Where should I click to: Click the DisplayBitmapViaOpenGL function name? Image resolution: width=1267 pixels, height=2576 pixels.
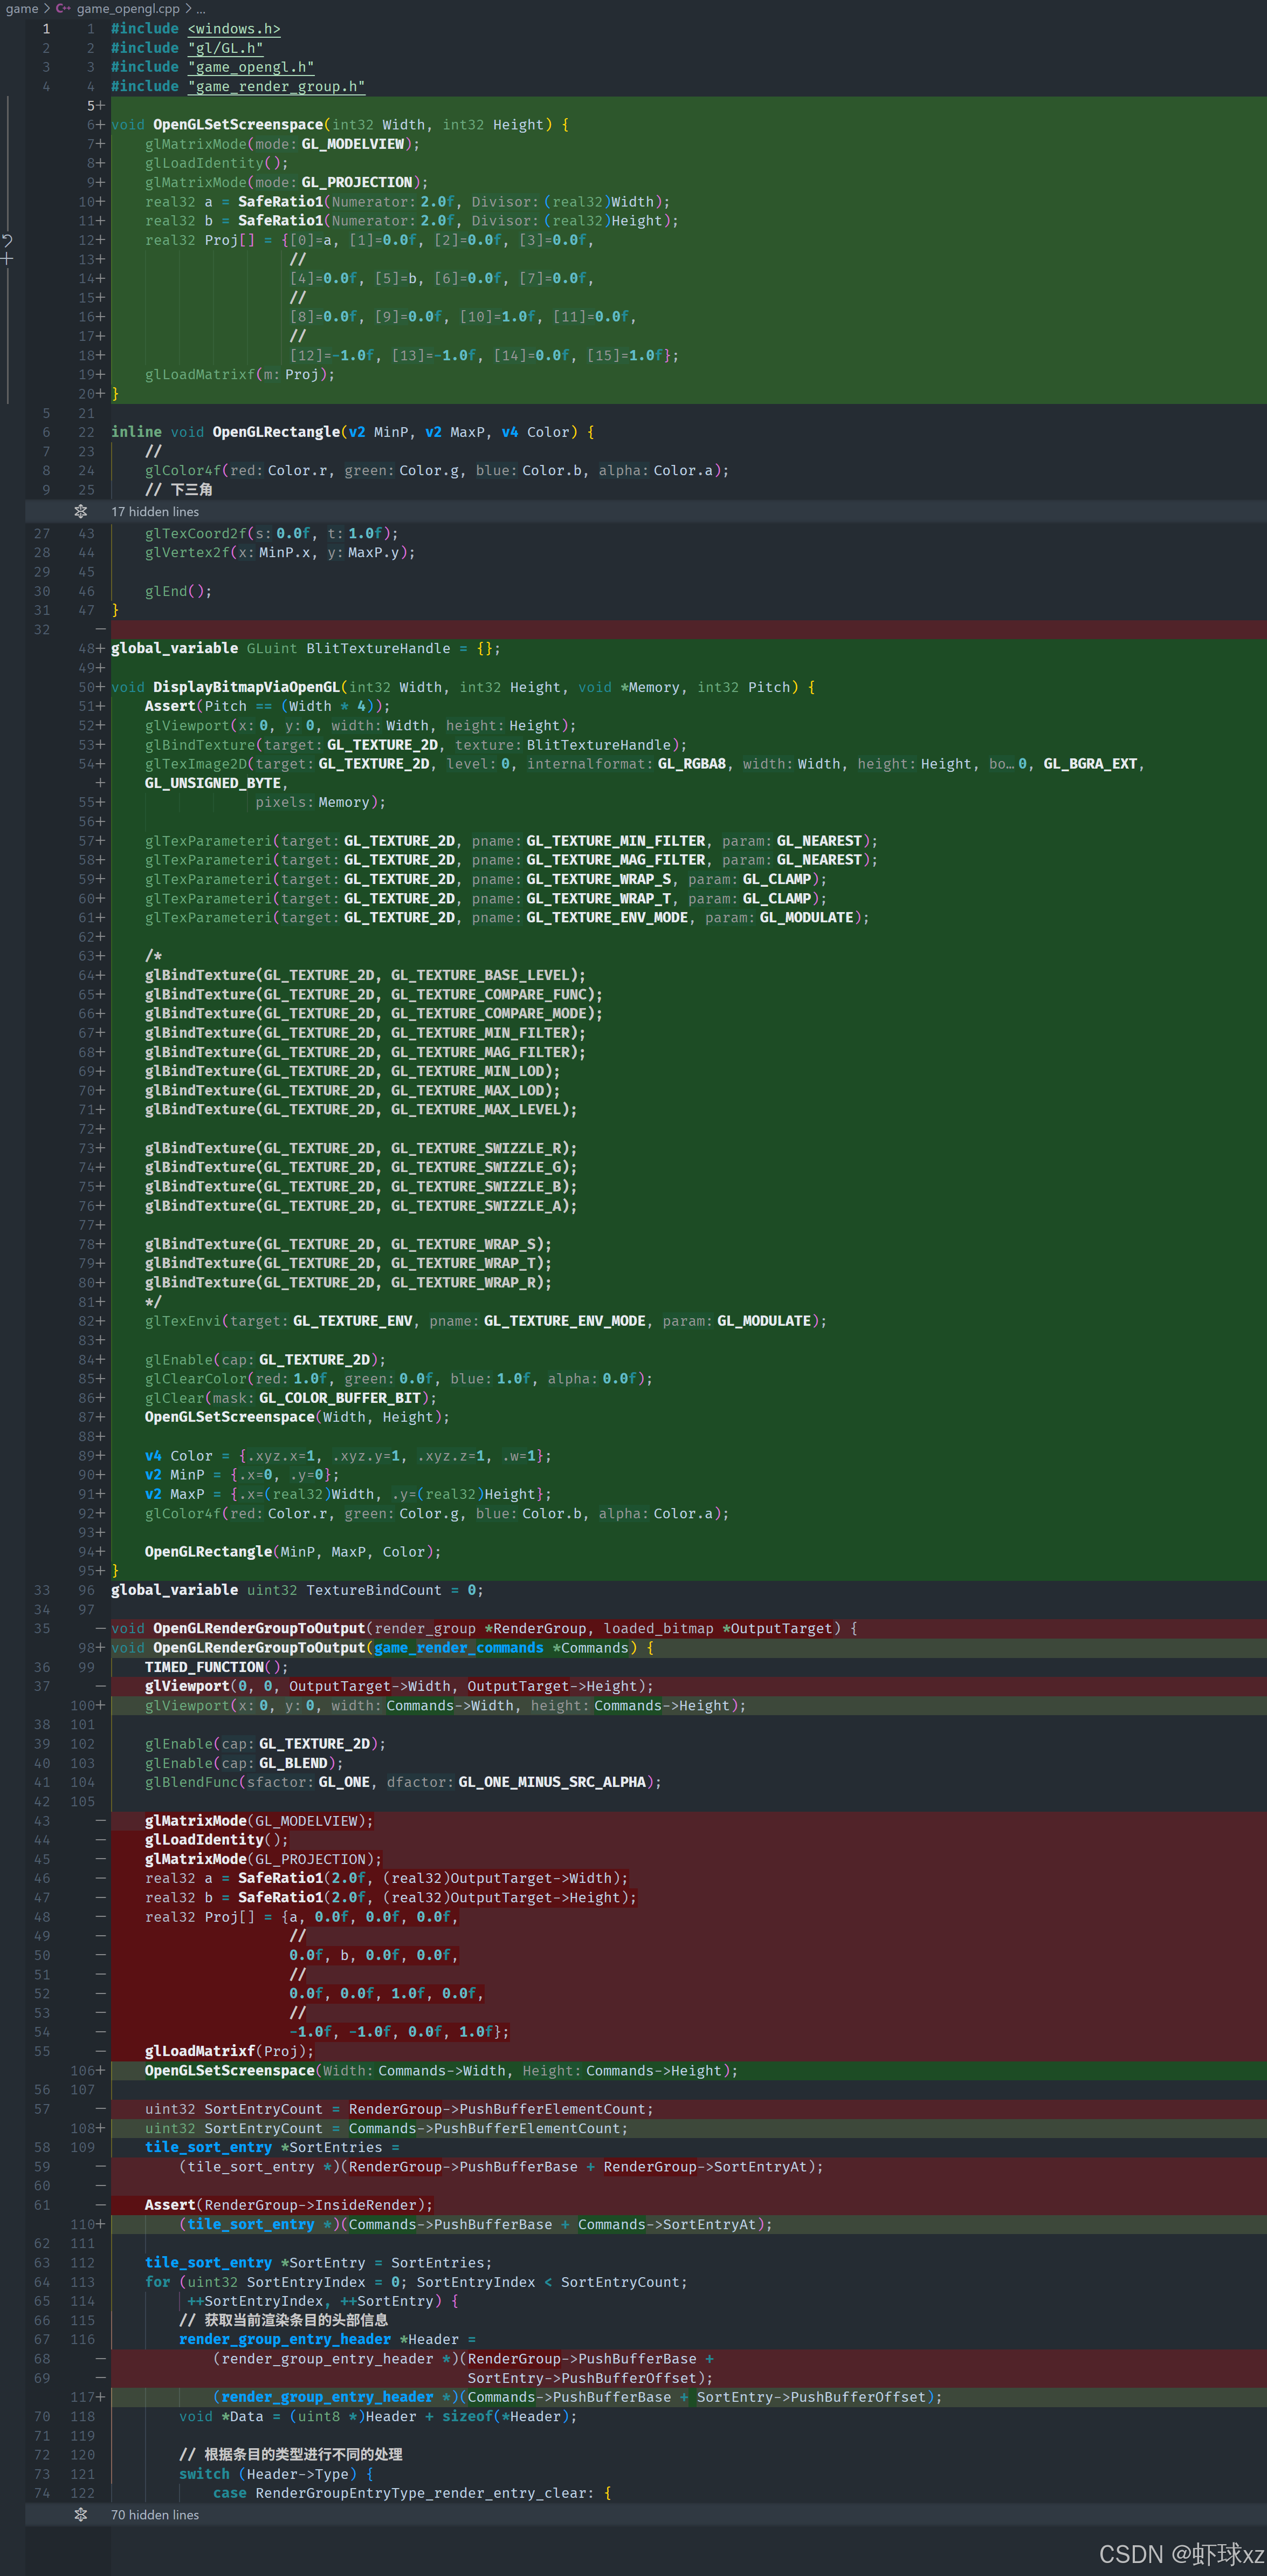click(246, 687)
